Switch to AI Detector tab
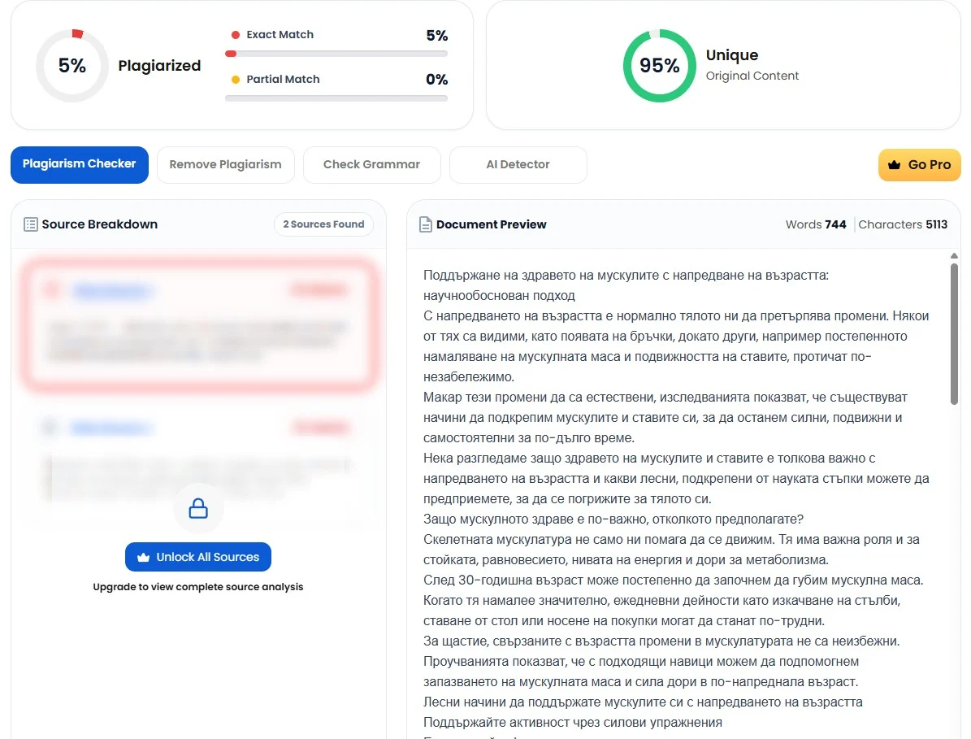 [518, 164]
